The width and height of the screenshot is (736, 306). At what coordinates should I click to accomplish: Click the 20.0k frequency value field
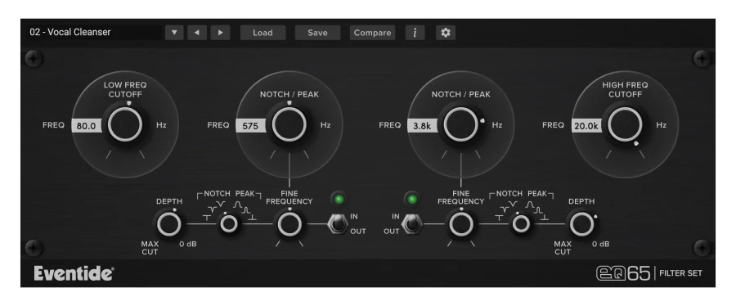(x=586, y=126)
